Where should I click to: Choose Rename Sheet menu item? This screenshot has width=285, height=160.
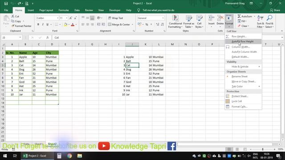click(244, 76)
